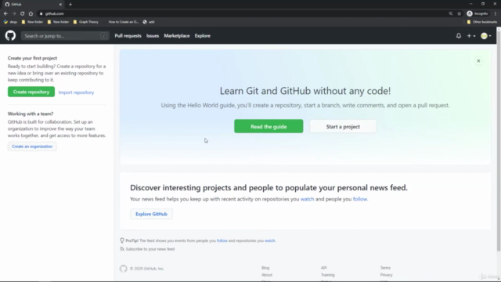Screen dimensions: 501x282
Task: Open the plus create-new dropdown
Action: pos(471,36)
